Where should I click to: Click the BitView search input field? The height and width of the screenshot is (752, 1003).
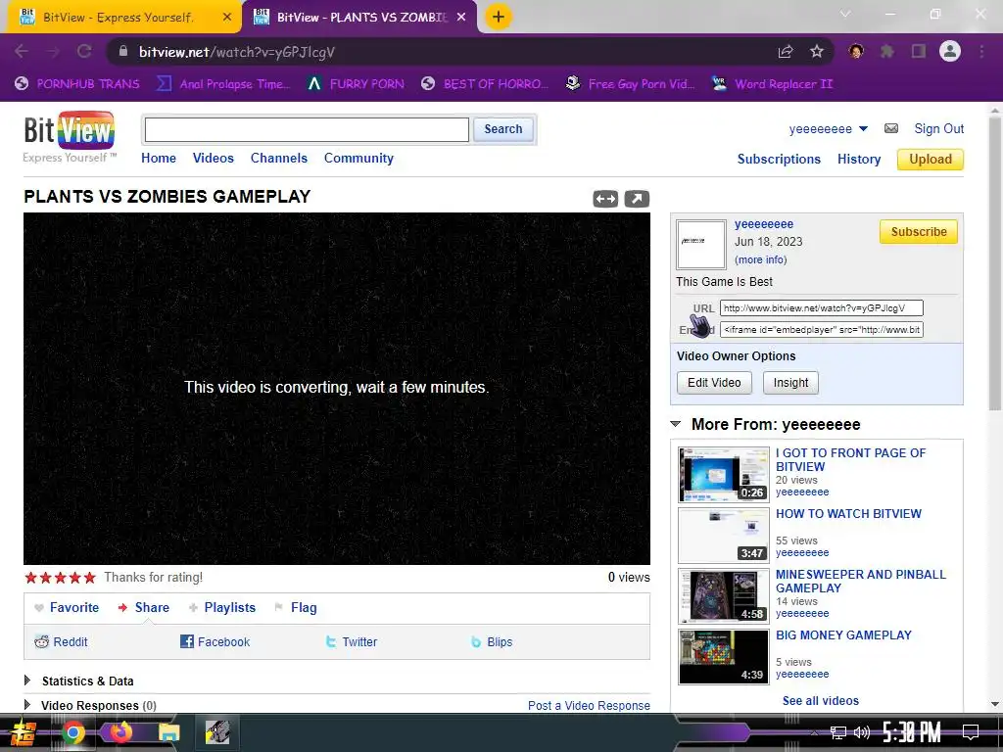coord(307,130)
